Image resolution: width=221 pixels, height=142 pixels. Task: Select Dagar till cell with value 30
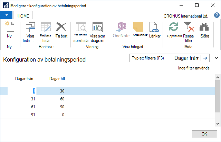(x=51, y=91)
